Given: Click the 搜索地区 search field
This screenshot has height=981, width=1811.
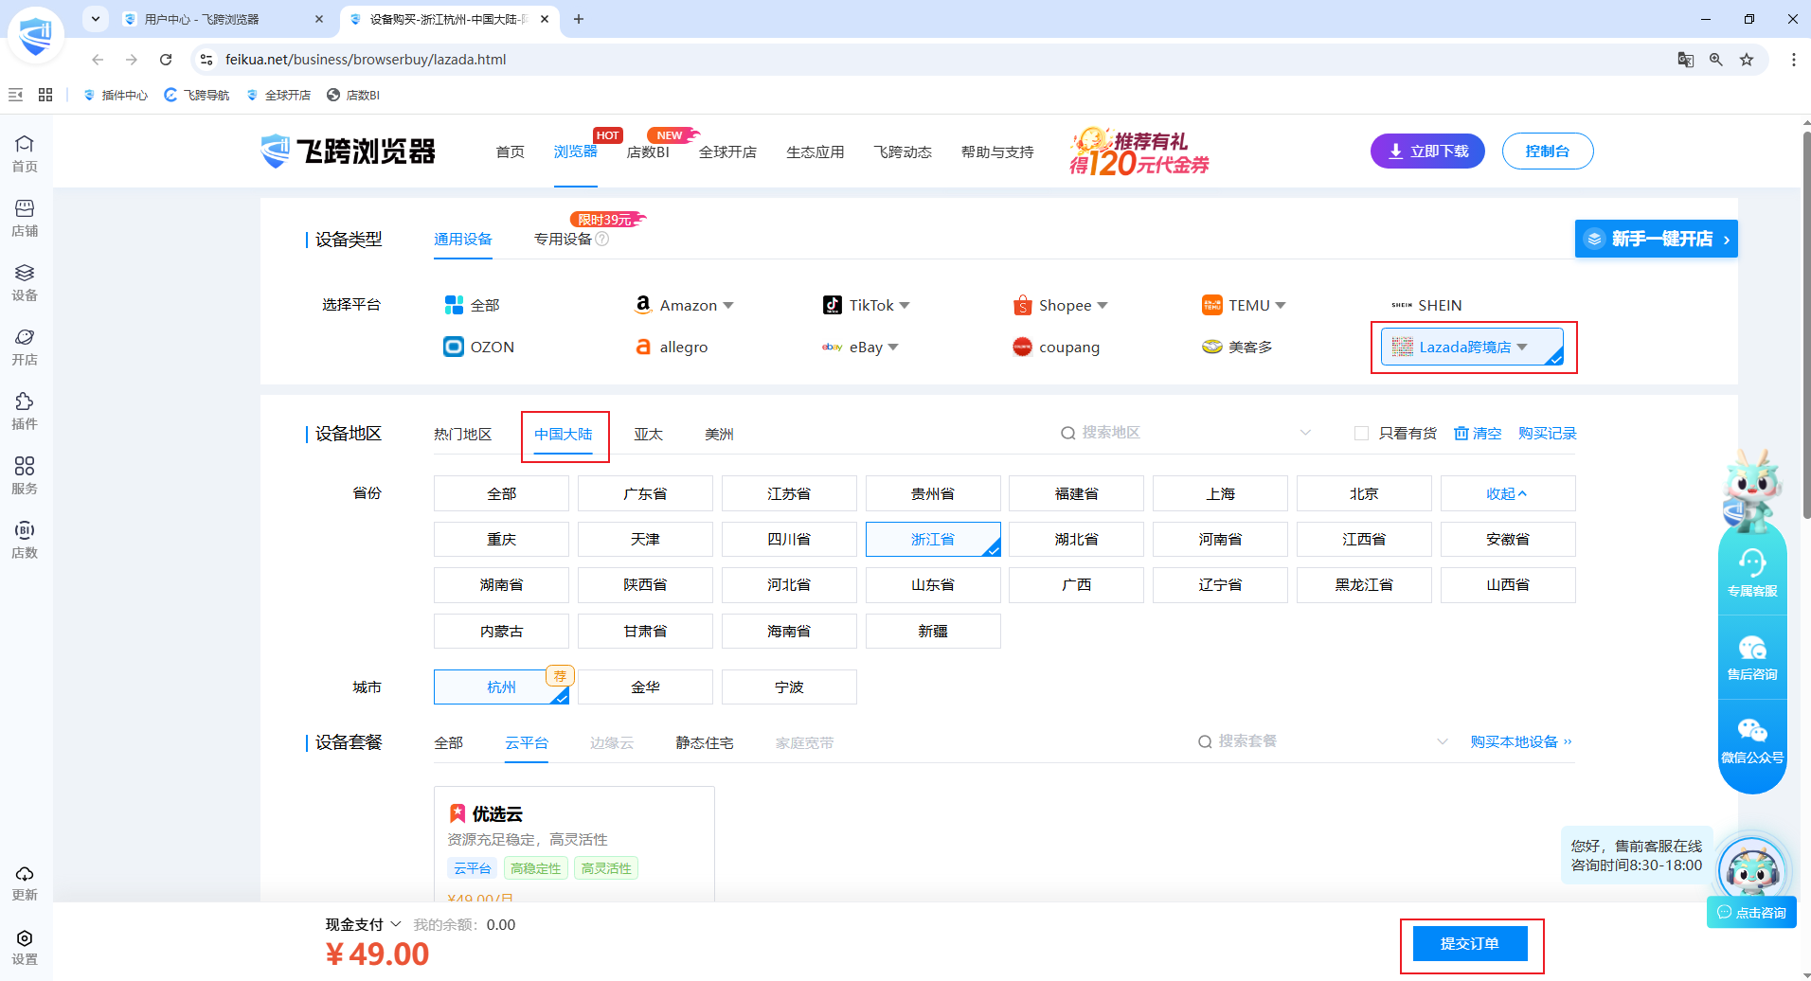Looking at the screenshot, I should (x=1186, y=433).
